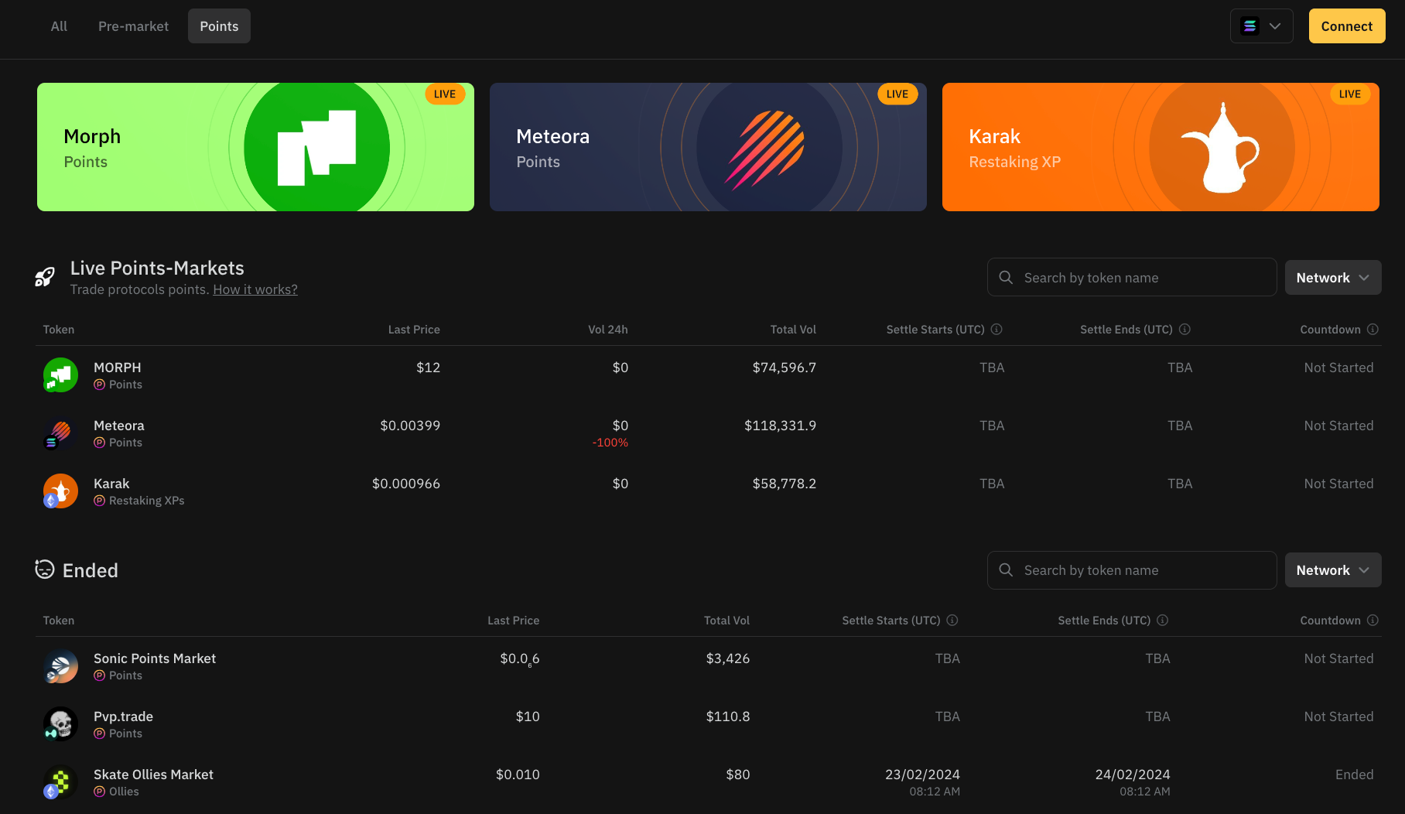
Task: Open the MORPH market row name
Action: point(118,368)
